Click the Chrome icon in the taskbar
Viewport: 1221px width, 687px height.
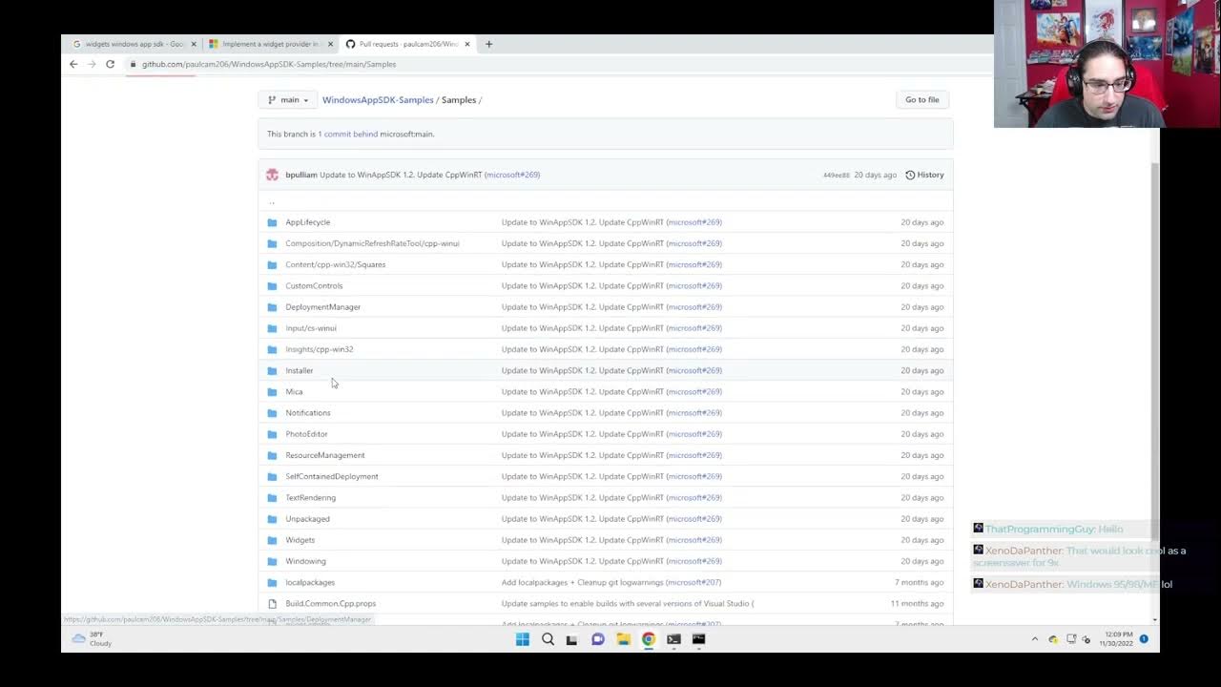click(x=649, y=639)
